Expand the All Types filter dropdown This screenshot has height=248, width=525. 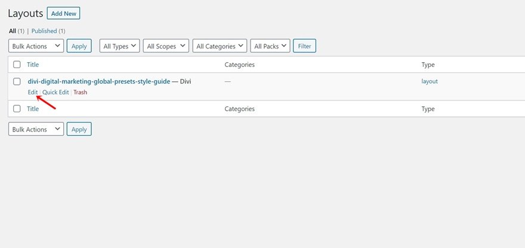120,45
